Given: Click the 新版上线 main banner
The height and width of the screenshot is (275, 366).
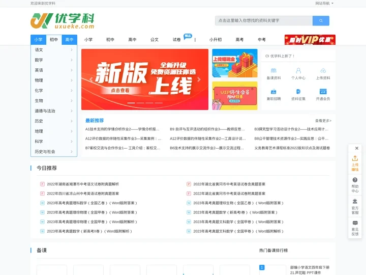Looking at the screenshot, I should coord(145,79).
